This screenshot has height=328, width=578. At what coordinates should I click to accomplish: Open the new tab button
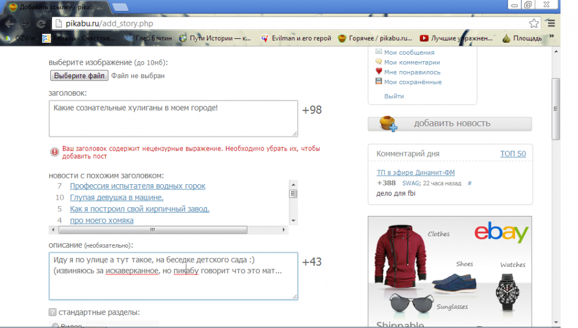(x=120, y=7)
